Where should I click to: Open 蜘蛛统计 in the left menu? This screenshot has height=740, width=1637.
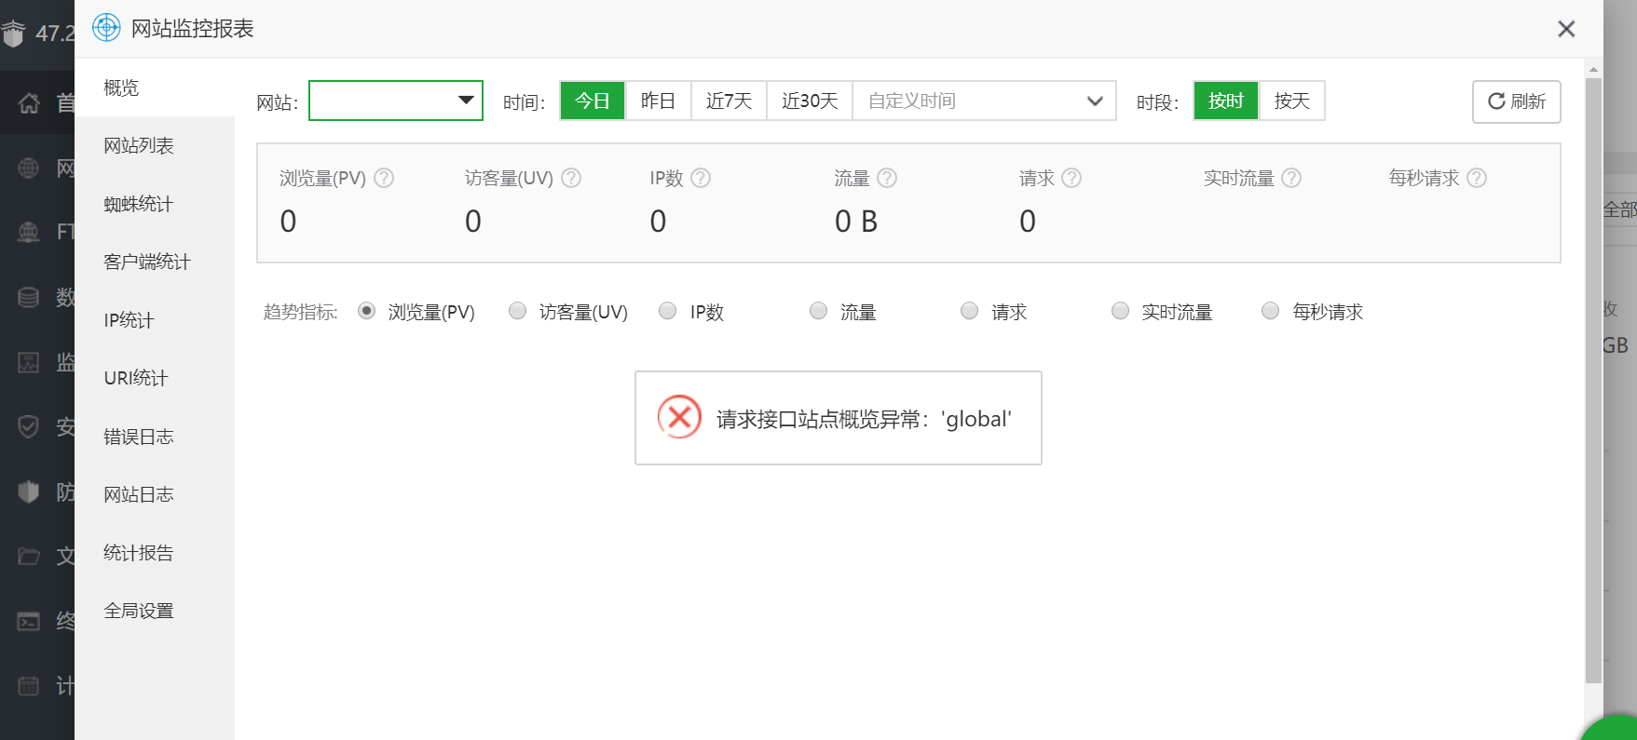155,204
